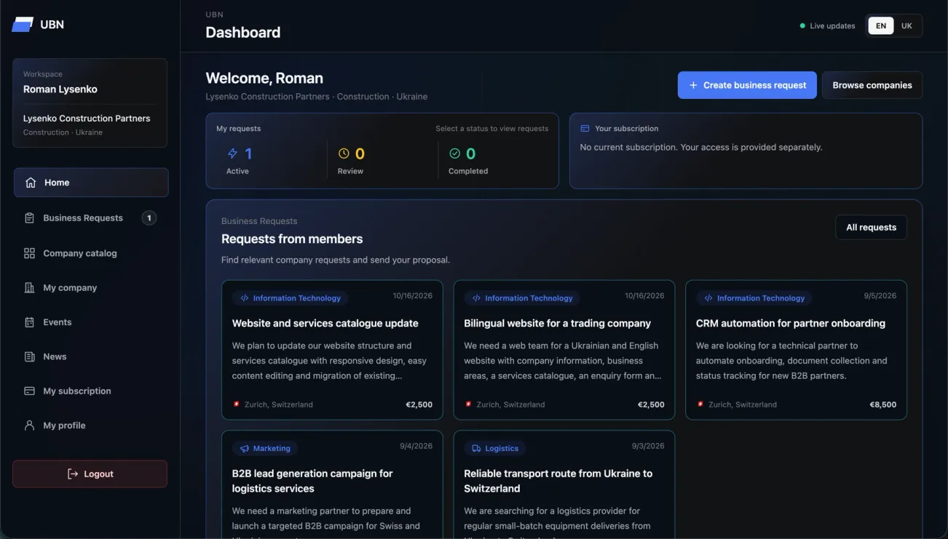Open All requests list
Viewport: 948px width, 539px height.
pos(871,228)
